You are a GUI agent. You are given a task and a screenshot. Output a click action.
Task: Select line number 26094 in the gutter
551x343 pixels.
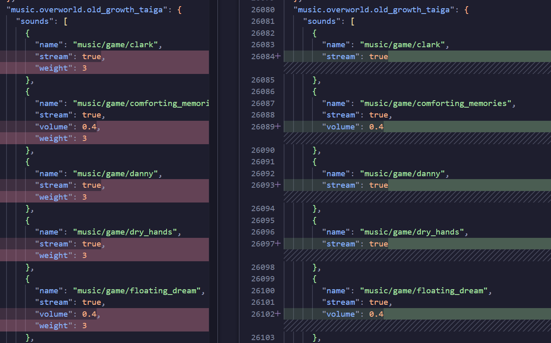(x=263, y=209)
